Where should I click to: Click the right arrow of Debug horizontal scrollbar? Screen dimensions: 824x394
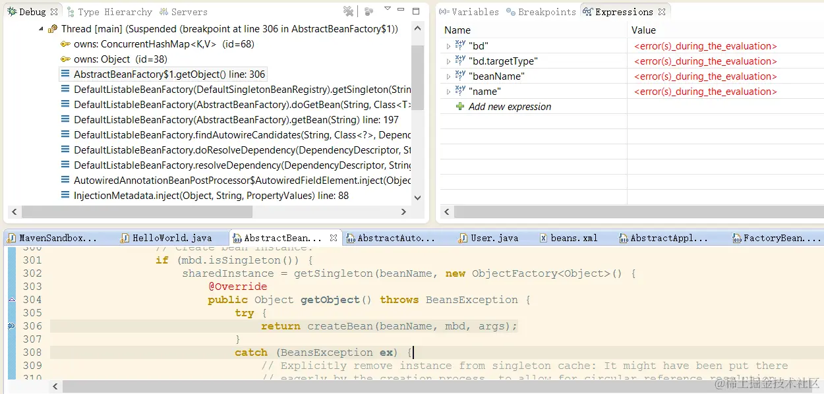[403, 211]
